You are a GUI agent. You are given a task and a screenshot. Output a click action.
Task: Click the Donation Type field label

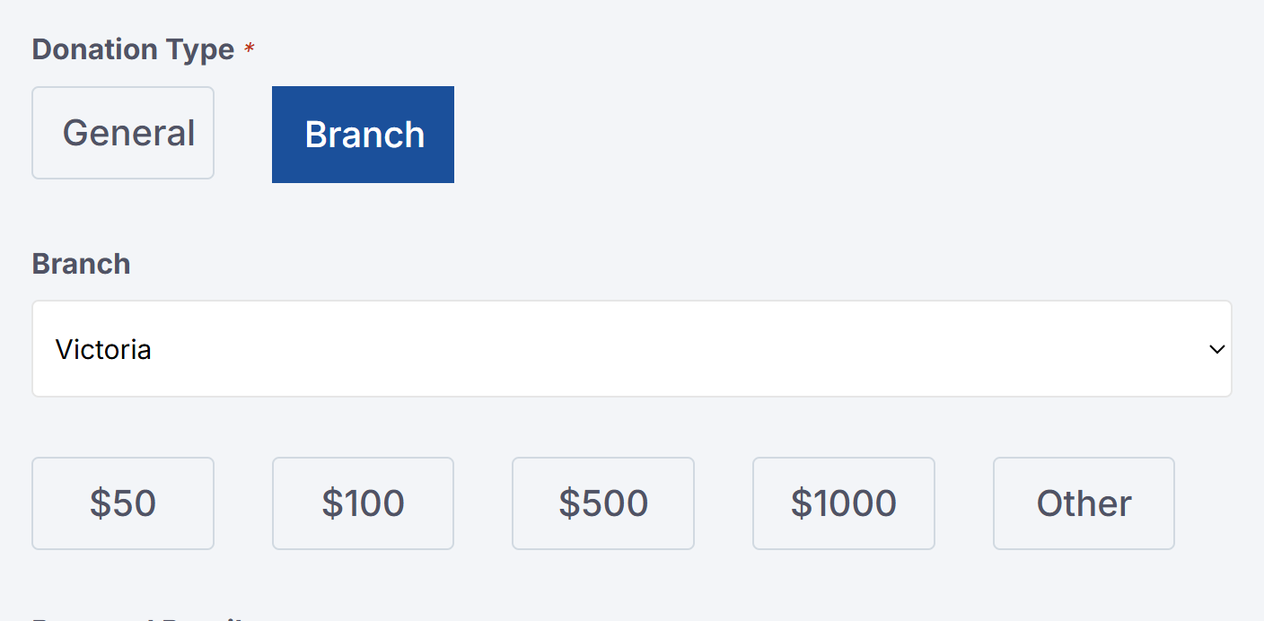pos(133,49)
